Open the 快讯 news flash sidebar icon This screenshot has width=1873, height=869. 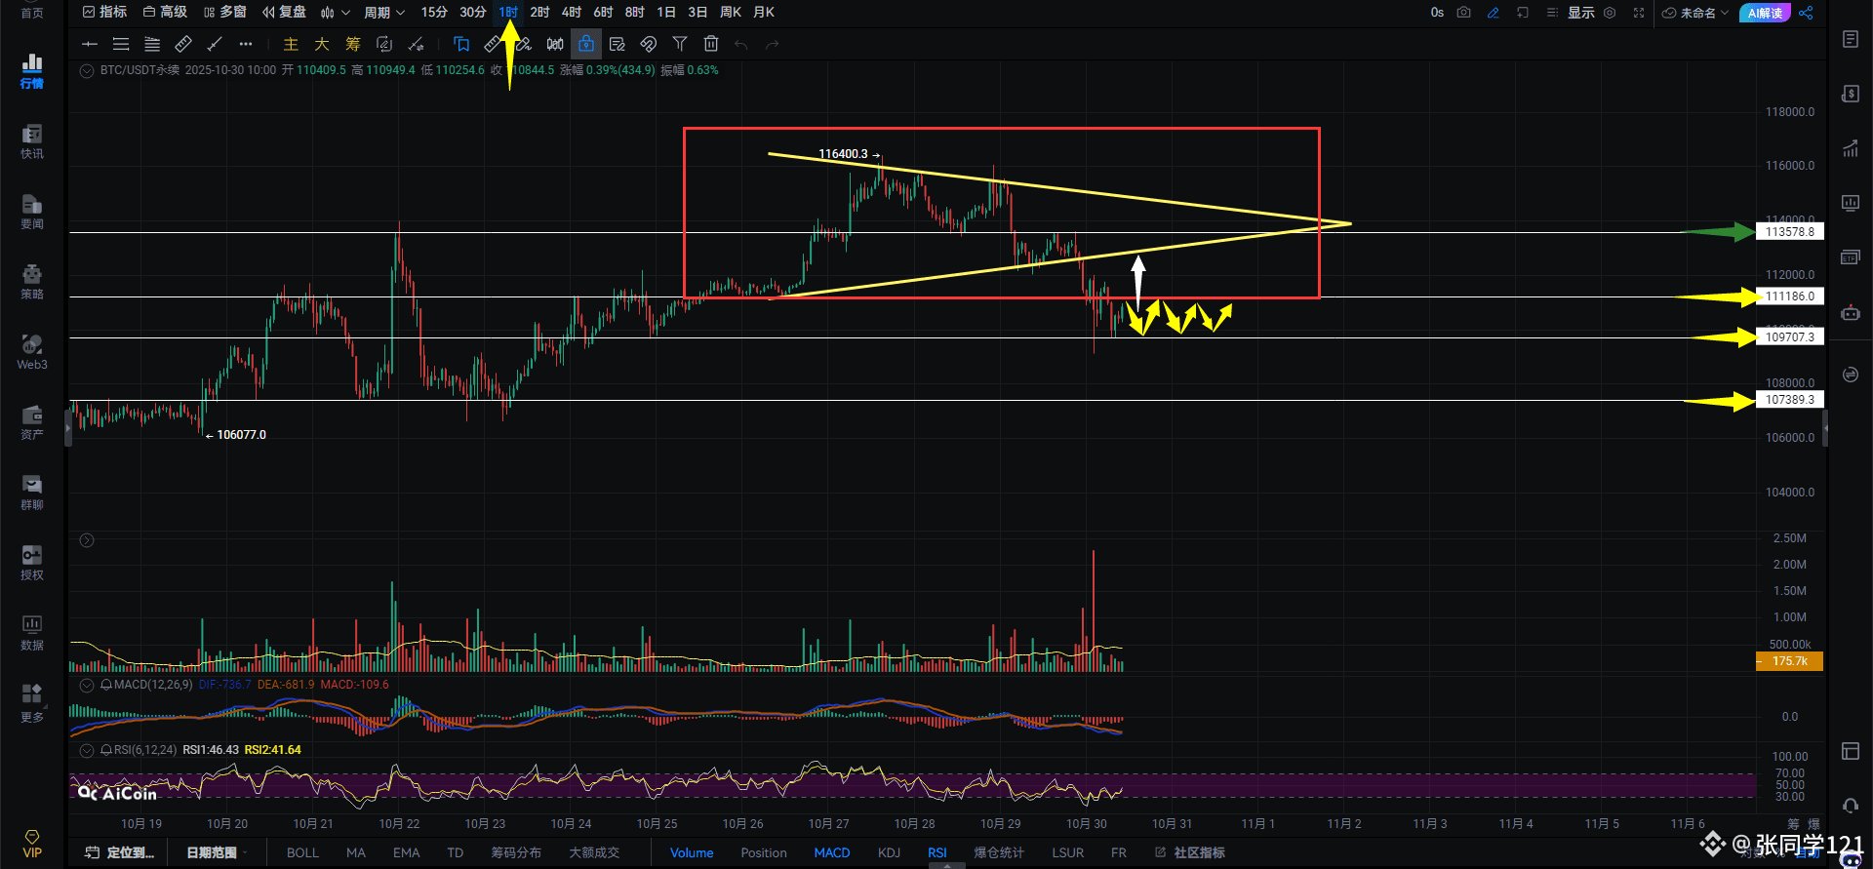32,140
